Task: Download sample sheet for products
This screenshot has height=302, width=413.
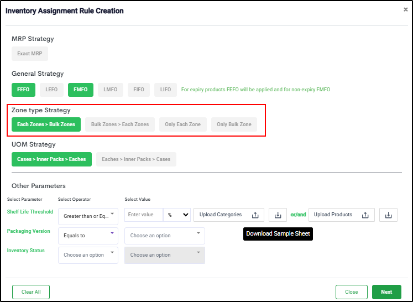Action: pyautogui.click(x=388, y=215)
